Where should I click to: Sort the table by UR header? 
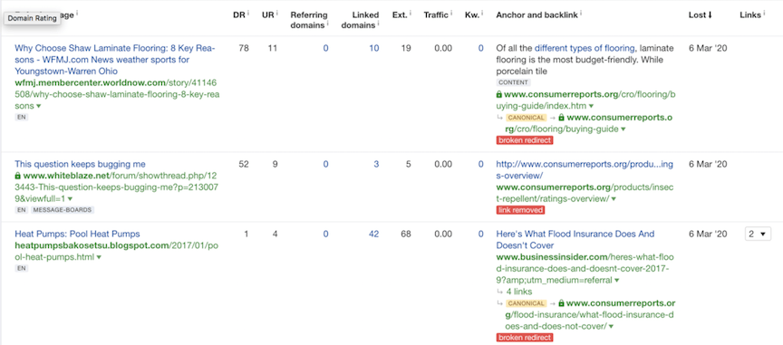(x=267, y=15)
